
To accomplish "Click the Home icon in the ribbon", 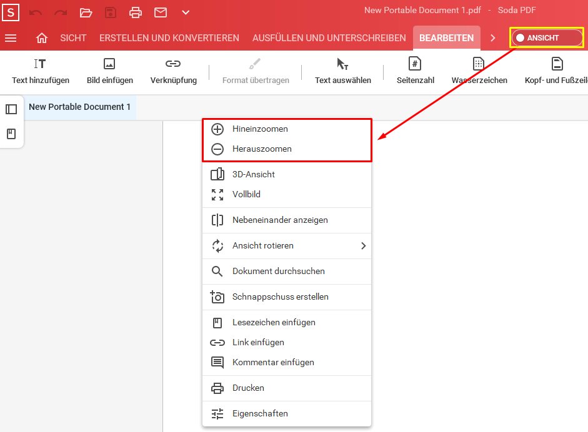I will pyautogui.click(x=41, y=37).
